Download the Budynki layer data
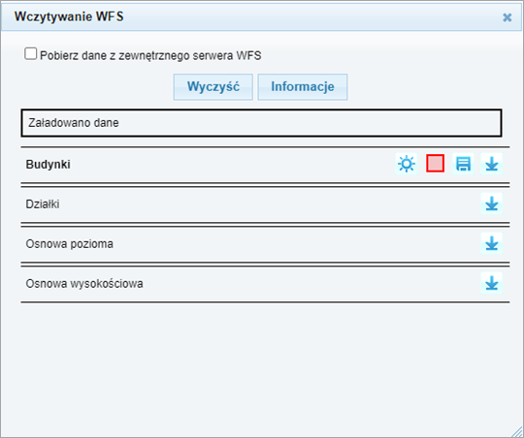The image size is (524, 438). (x=492, y=164)
